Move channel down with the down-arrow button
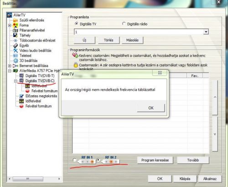The image size is (228, 187). pos(215,134)
